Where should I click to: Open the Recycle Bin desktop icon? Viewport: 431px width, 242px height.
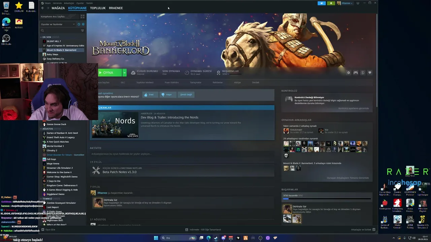[6, 8]
